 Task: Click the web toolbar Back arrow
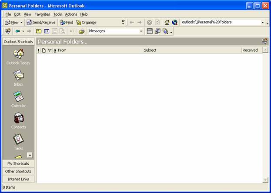(x=132, y=23)
